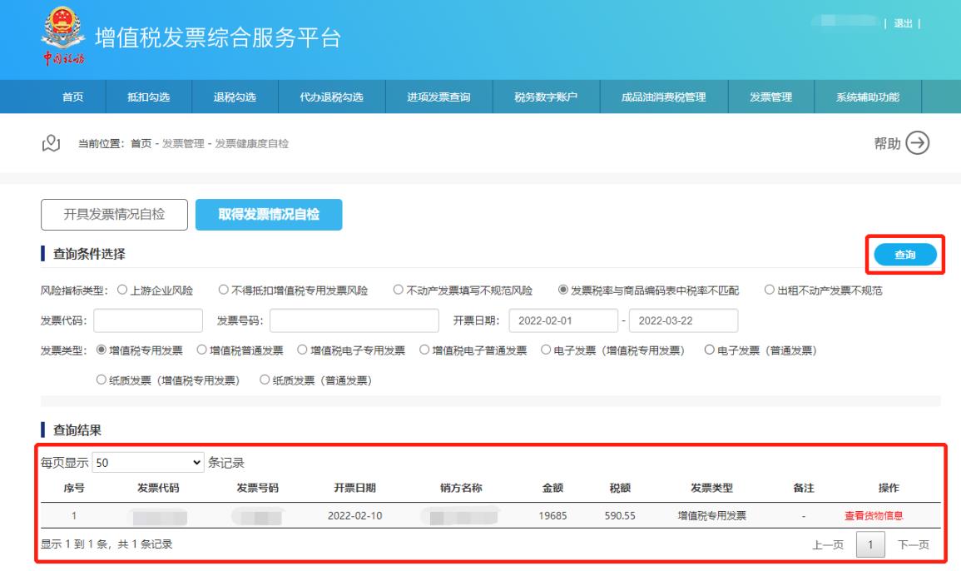This screenshot has width=961, height=571.
Task: Click 首页 in the breadcrumb path
Action: [141, 144]
